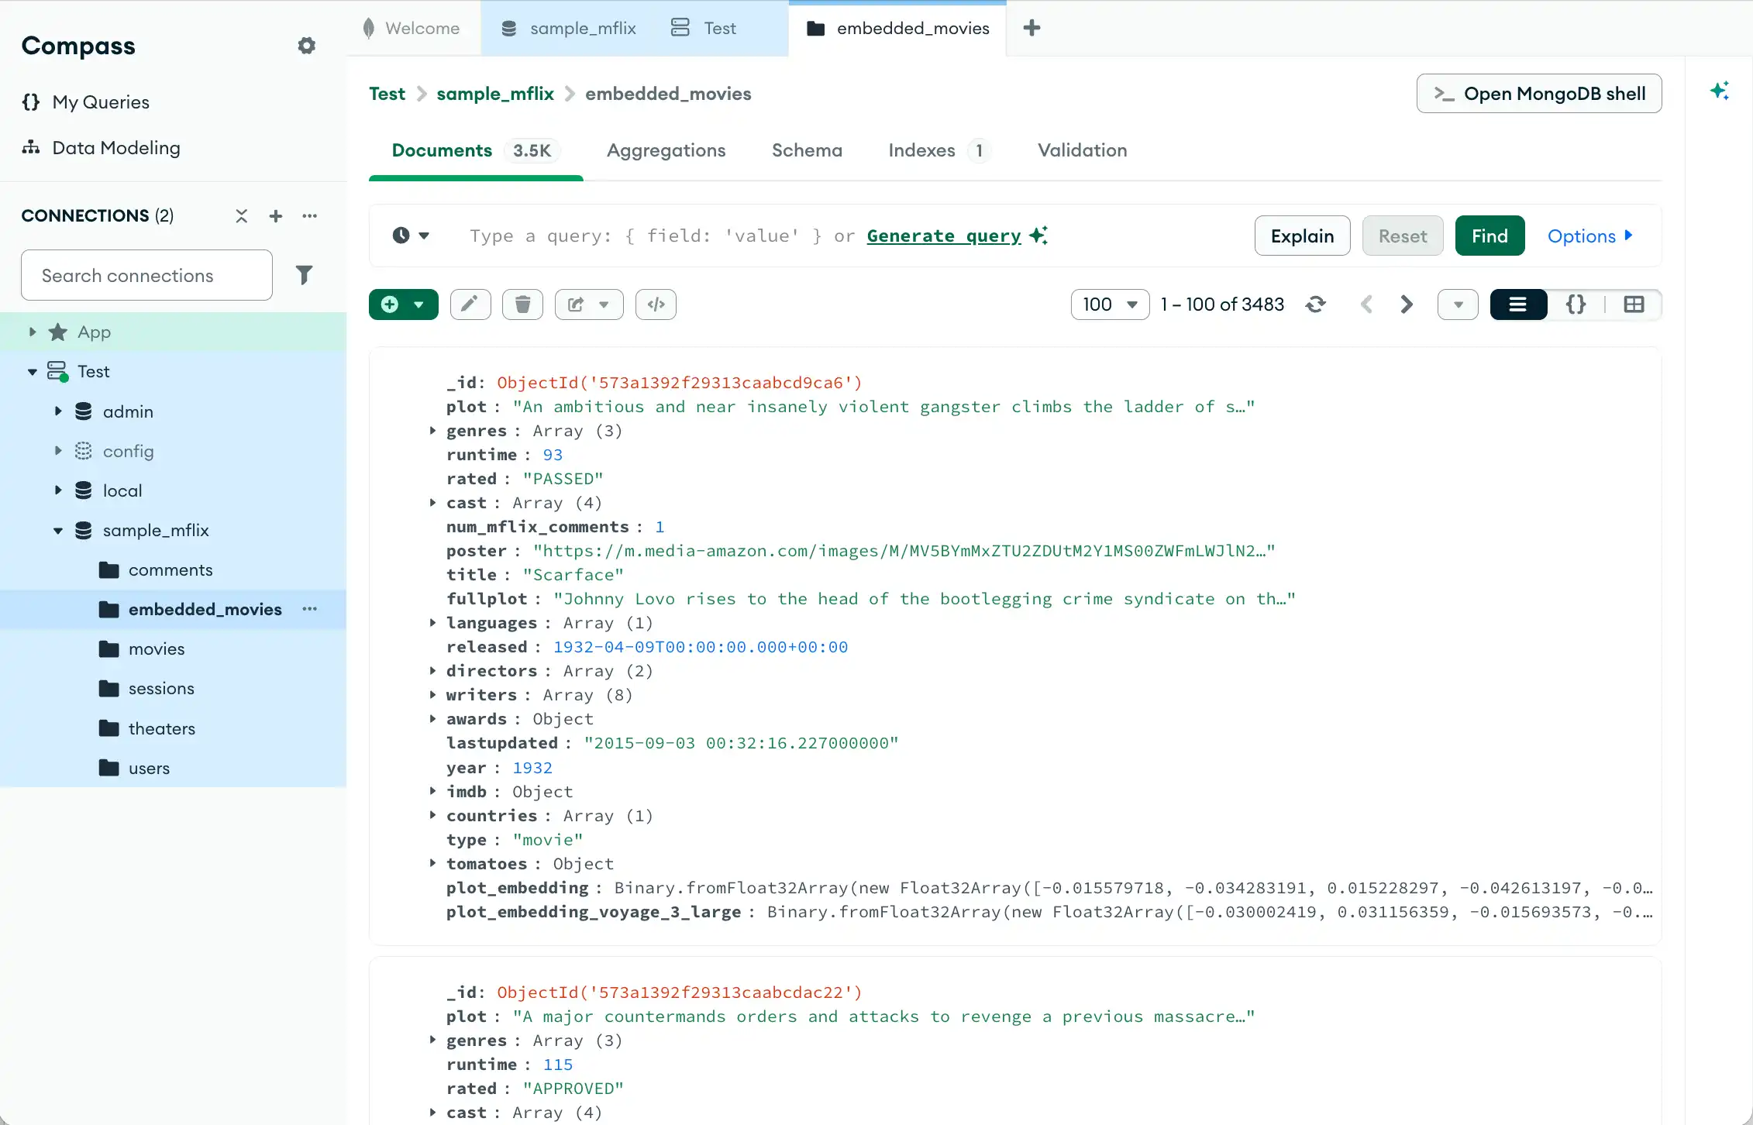Switch to the Schema tab
The width and height of the screenshot is (1753, 1125).
806,150
